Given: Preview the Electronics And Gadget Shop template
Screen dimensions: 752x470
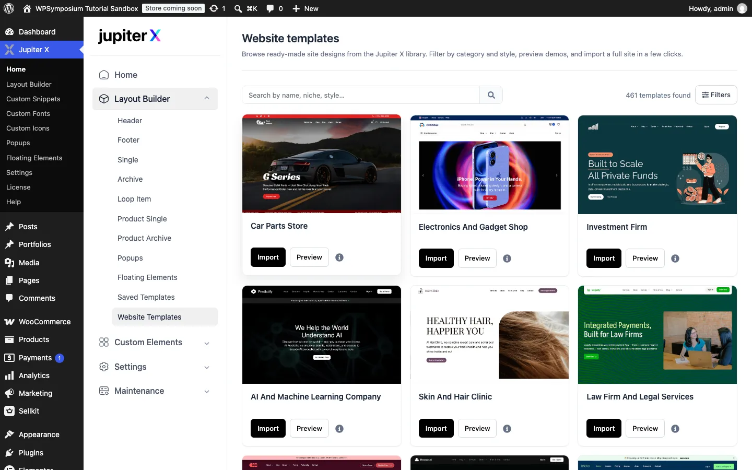Looking at the screenshot, I should (x=477, y=258).
